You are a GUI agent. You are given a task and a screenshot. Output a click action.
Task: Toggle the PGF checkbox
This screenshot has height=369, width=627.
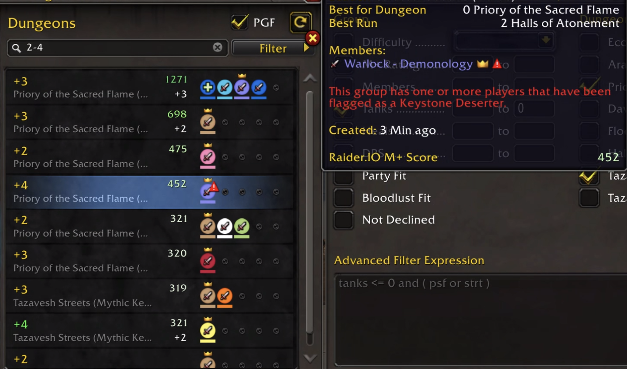[240, 22]
